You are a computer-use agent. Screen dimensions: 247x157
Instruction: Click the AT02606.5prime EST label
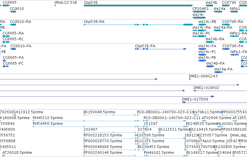click(x=217, y=118)
